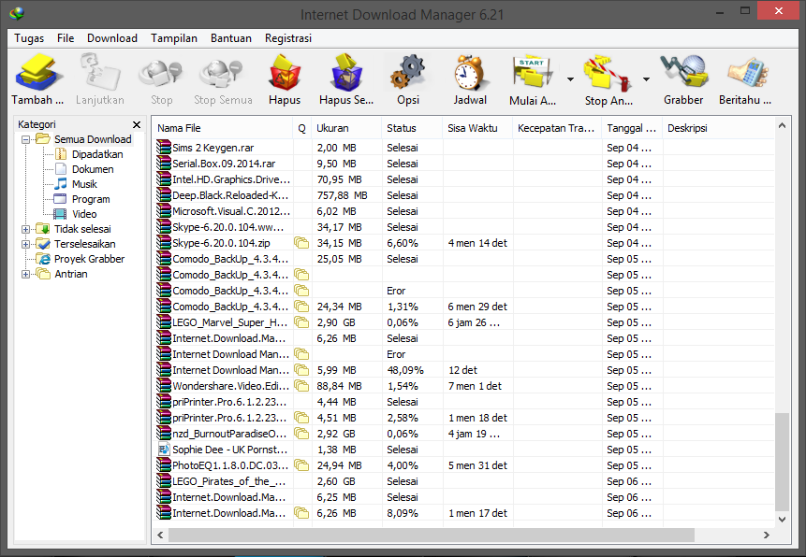This screenshot has height=557, width=806.
Task: Click the Lanjutkan toolbar icon
Action: [x=100, y=73]
